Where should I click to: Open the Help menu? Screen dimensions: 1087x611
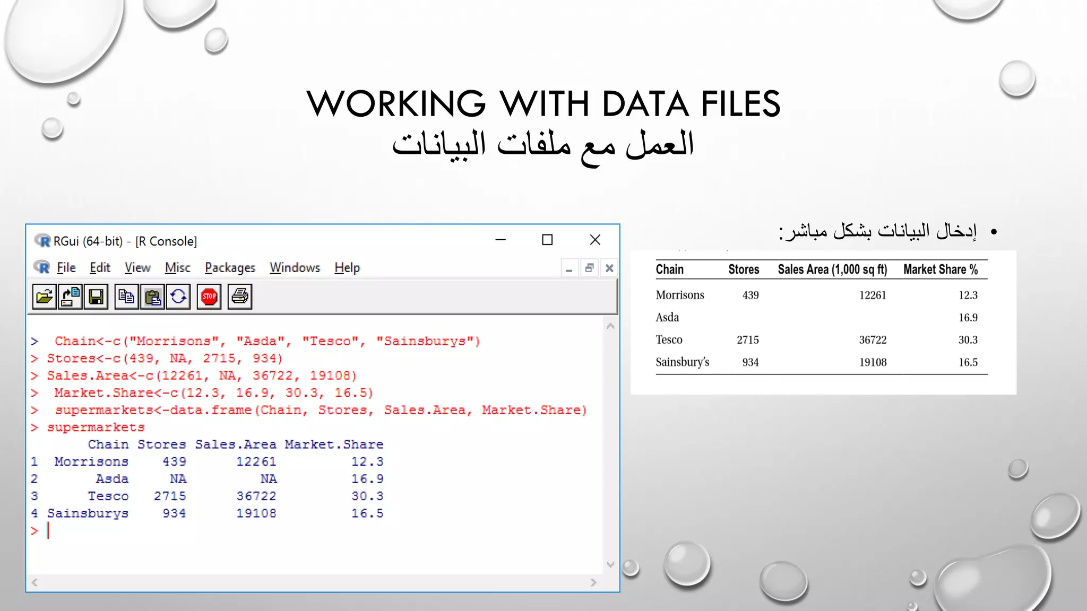click(347, 268)
